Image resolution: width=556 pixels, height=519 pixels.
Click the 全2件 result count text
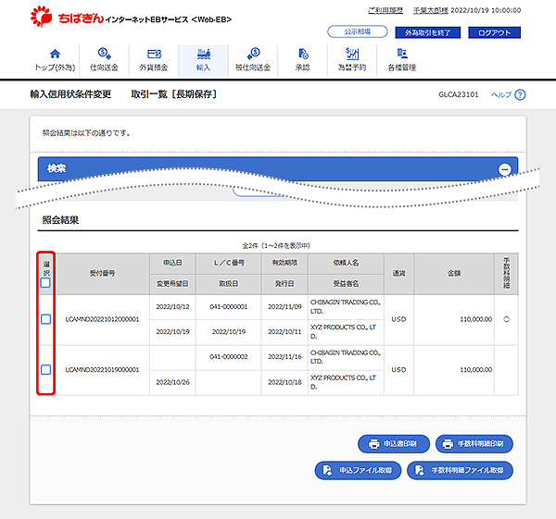[276, 245]
